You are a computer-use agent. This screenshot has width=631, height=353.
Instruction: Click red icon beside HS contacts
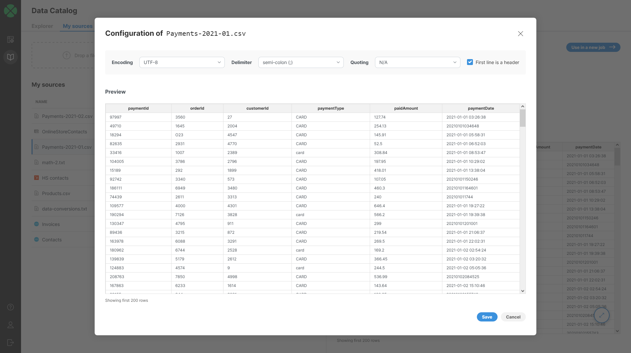pos(36,178)
